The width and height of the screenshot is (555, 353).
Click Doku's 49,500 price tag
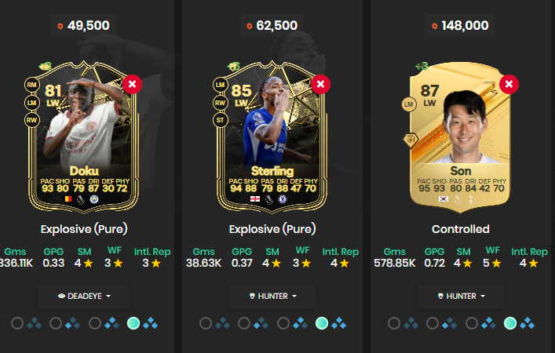click(x=83, y=25)
